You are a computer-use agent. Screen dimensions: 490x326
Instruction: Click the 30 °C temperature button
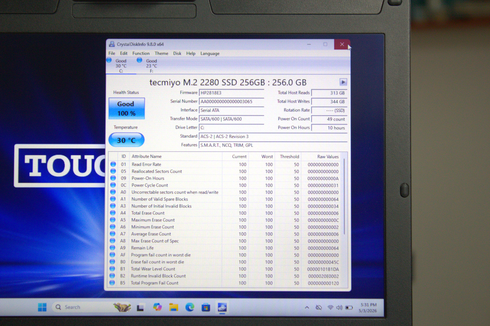point(126,140)
